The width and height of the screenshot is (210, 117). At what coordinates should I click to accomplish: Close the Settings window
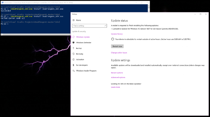pos(206,14)
